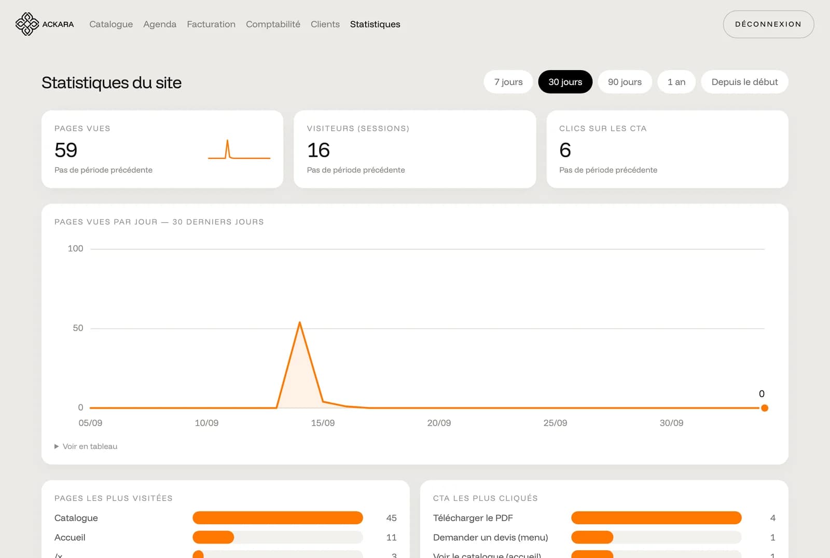Navigate to Comptabilité
Image resolution: width=830 pixels, height=558 pixels.
tap(273, 24)
